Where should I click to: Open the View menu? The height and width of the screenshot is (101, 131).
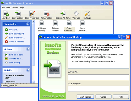pyautogui.click(x=8, y=8)
